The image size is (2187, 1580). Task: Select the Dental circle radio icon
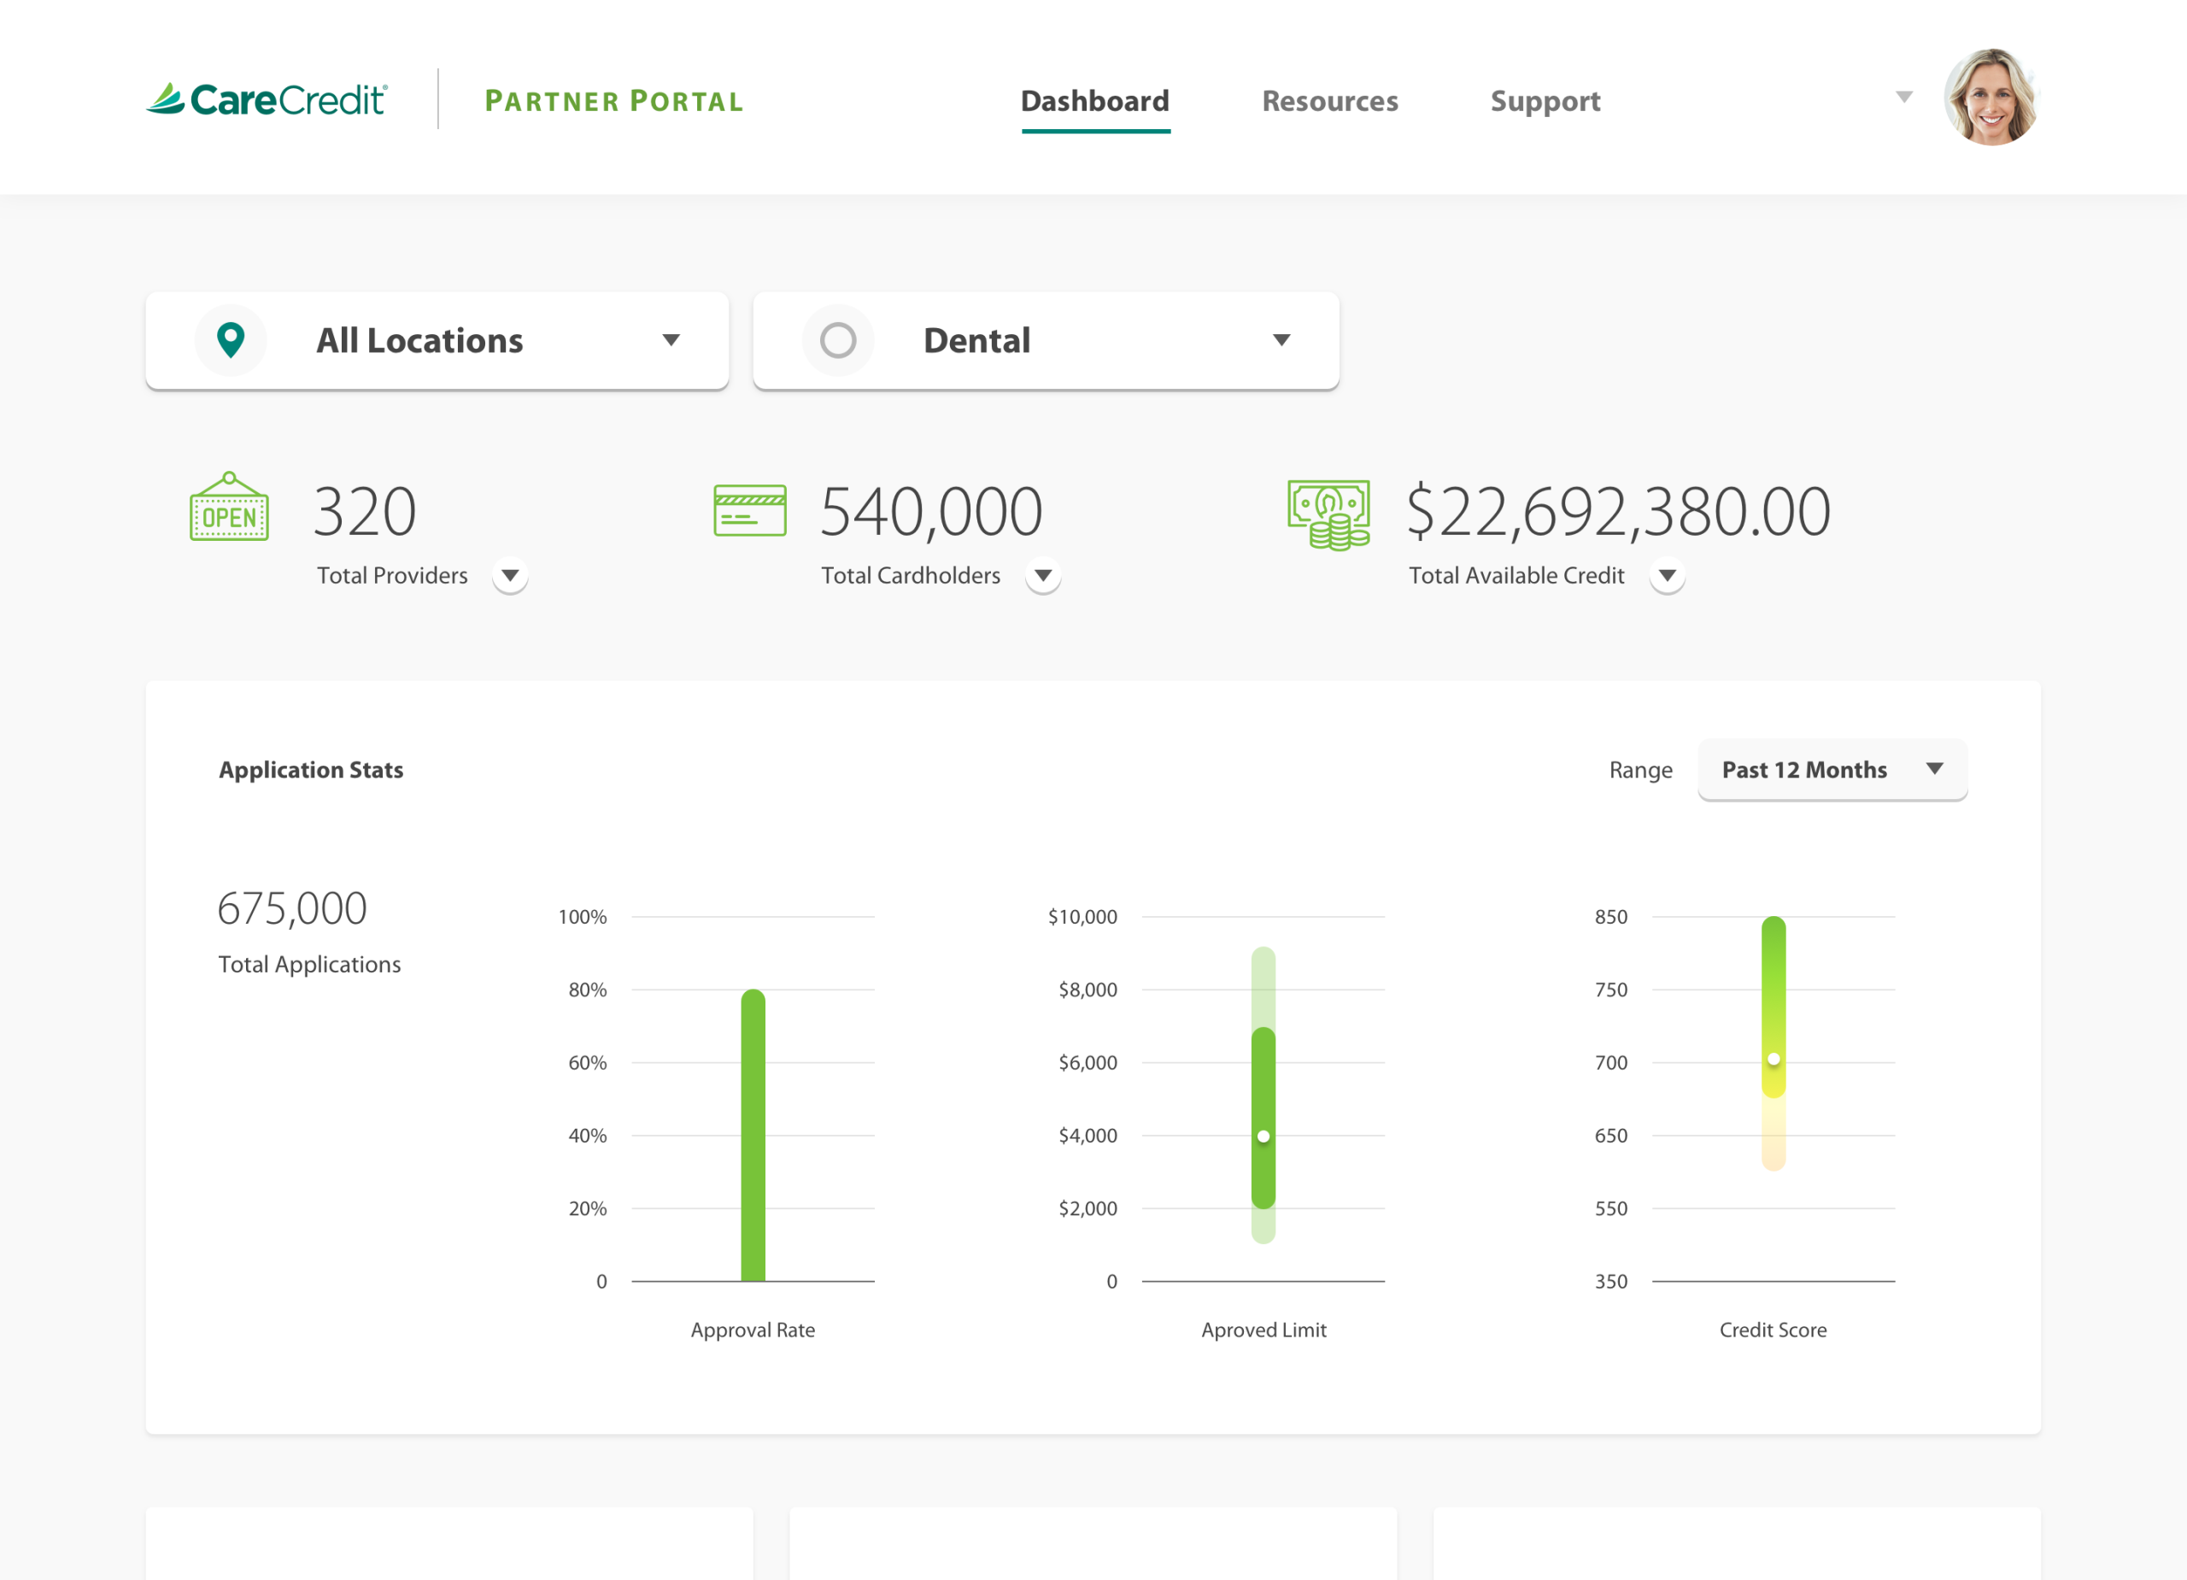838,340
